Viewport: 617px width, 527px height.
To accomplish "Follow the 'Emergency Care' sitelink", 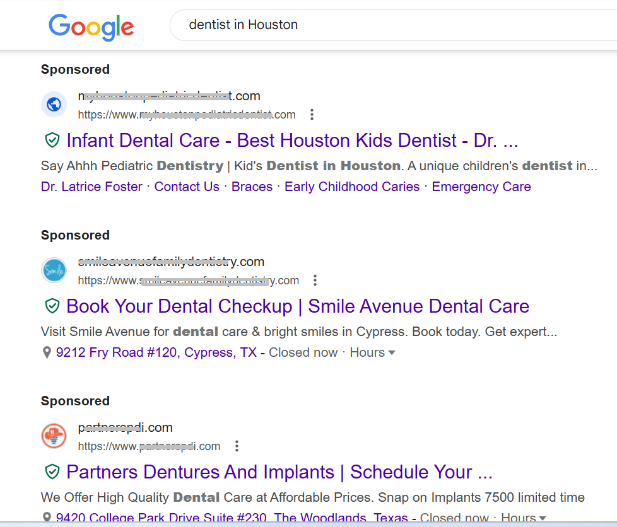I will point(481,187).
